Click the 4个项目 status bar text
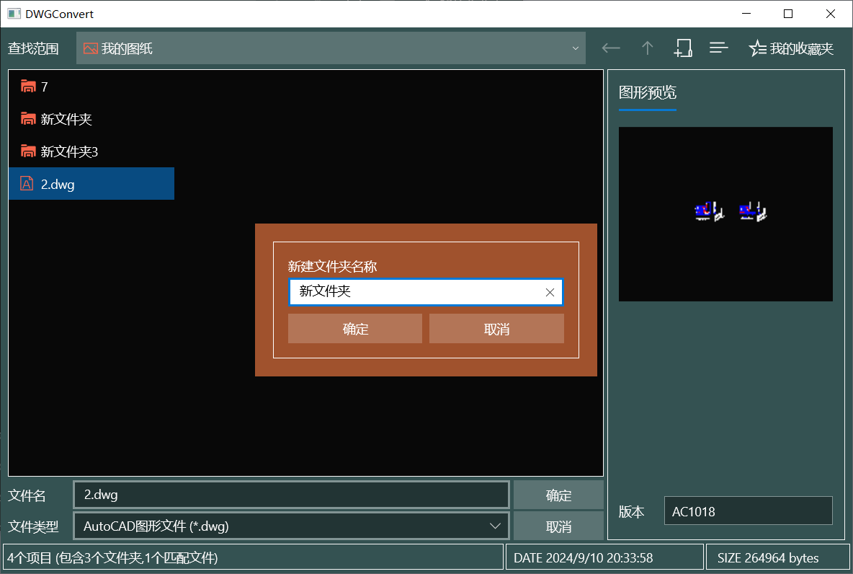Image resolution: width=853 pixels, height=574 pixels. coord(112,557)
